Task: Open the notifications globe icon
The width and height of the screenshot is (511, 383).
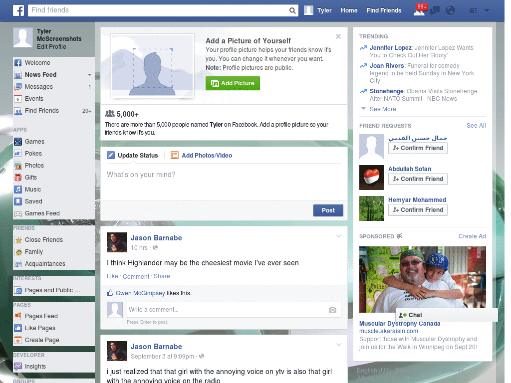Action: pyautogui.click(x=451, y=11)
